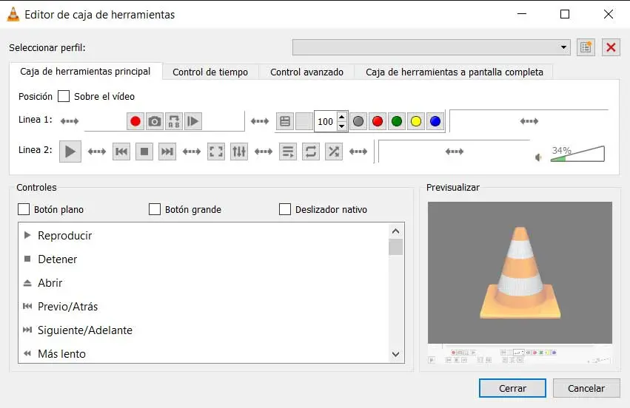The width and height of the screenshot is (630, 408).
Task: Click the controls list scroll down arrow
Action: [396, 354]
